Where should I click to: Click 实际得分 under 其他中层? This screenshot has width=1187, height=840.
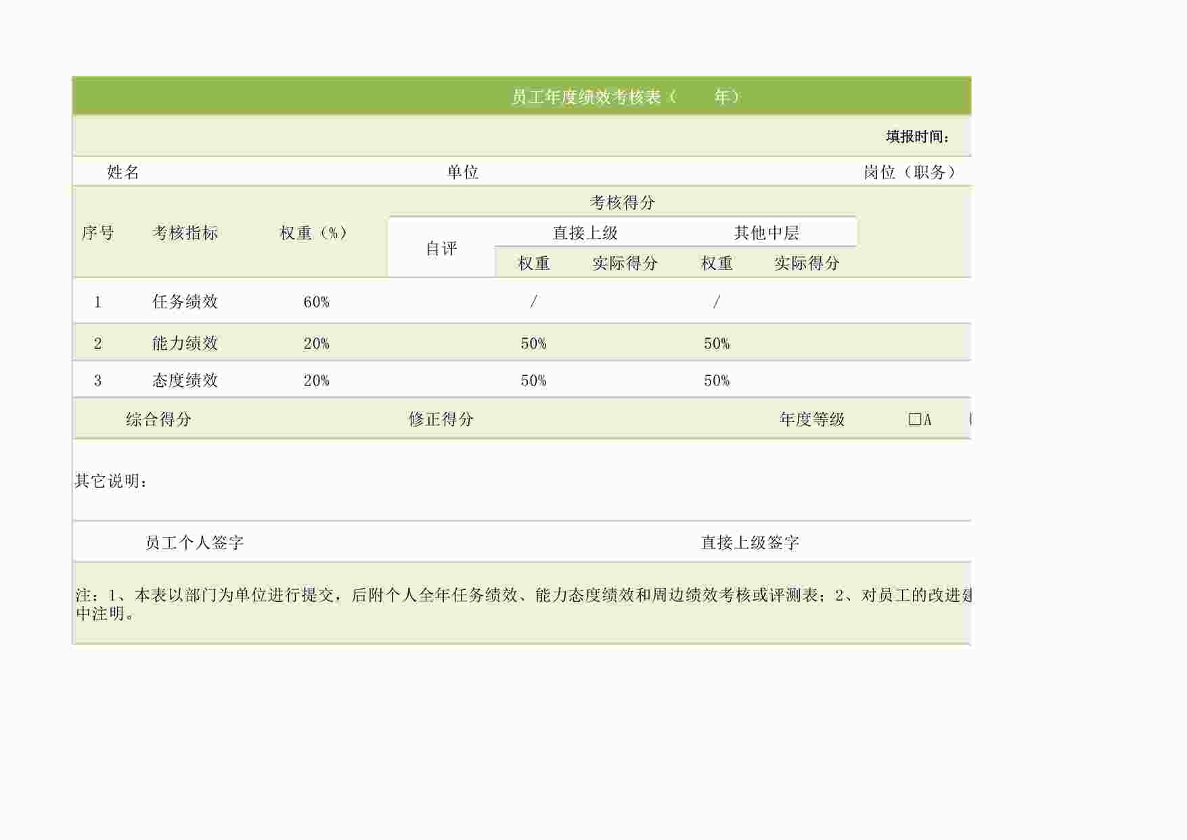point(807,263)
